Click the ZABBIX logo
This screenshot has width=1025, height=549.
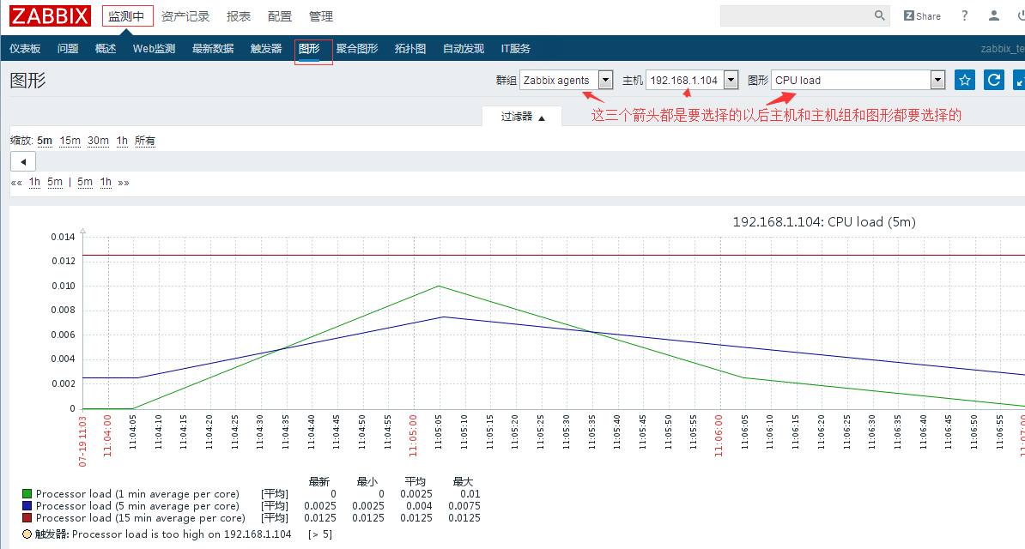pyautogui.click(x=50, y=15)
